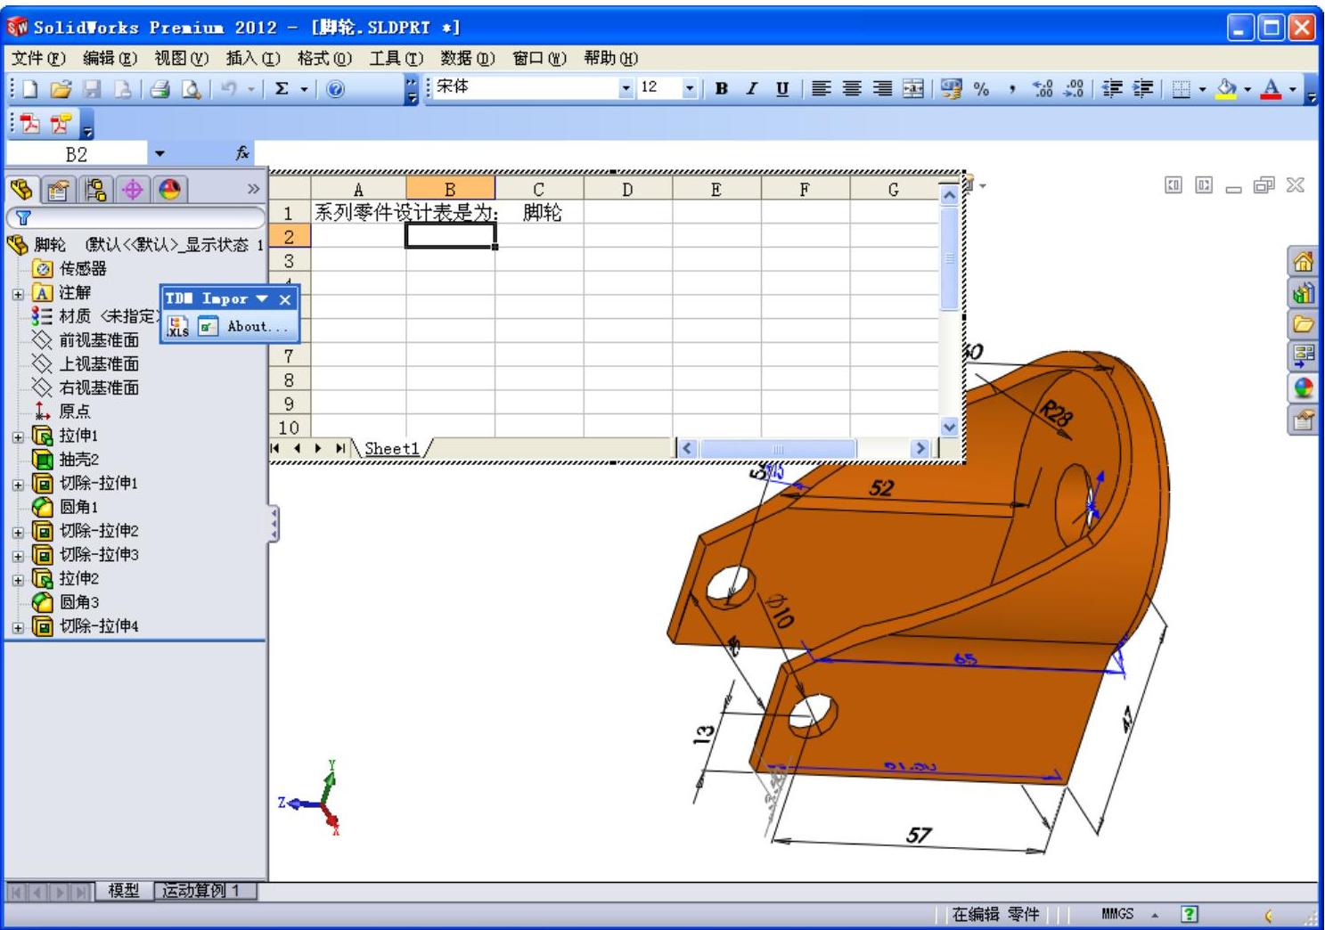Click the red font color button
The image size is (1325, 930).
pos(1272,89)
